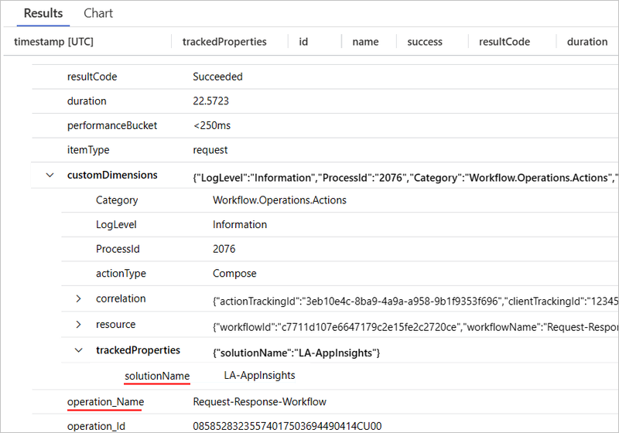Select the actionTrackingId JSON value
Screen dimensions: 619x433
pos(416,302)
